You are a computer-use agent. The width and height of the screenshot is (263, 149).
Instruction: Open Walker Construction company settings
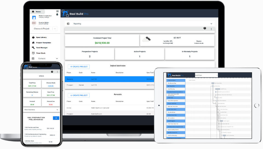coord(45,16)
